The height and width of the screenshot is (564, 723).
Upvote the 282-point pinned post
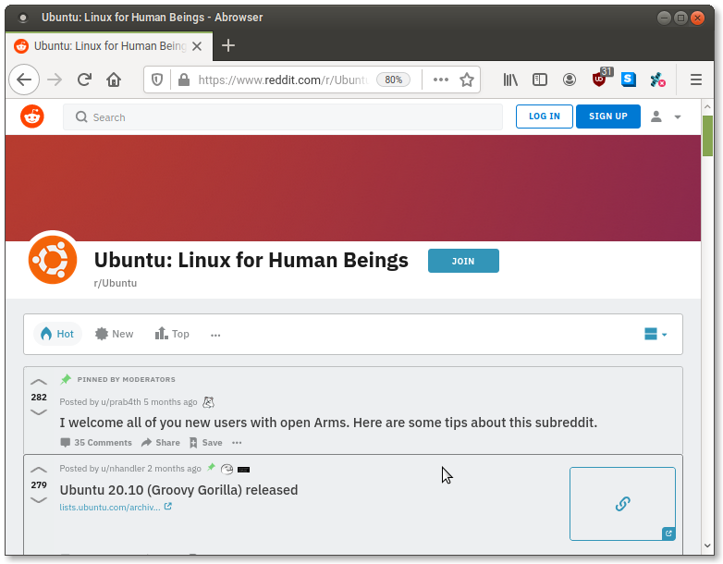point(39,382)
